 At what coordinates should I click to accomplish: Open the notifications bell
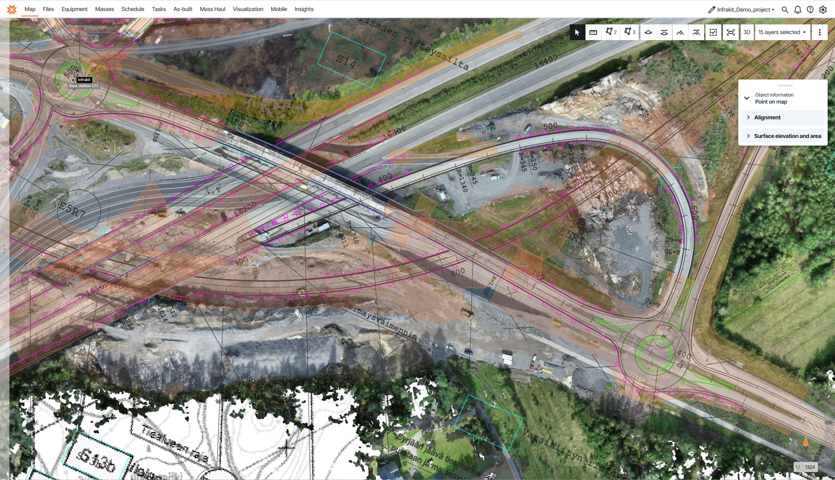coord(798,9)
